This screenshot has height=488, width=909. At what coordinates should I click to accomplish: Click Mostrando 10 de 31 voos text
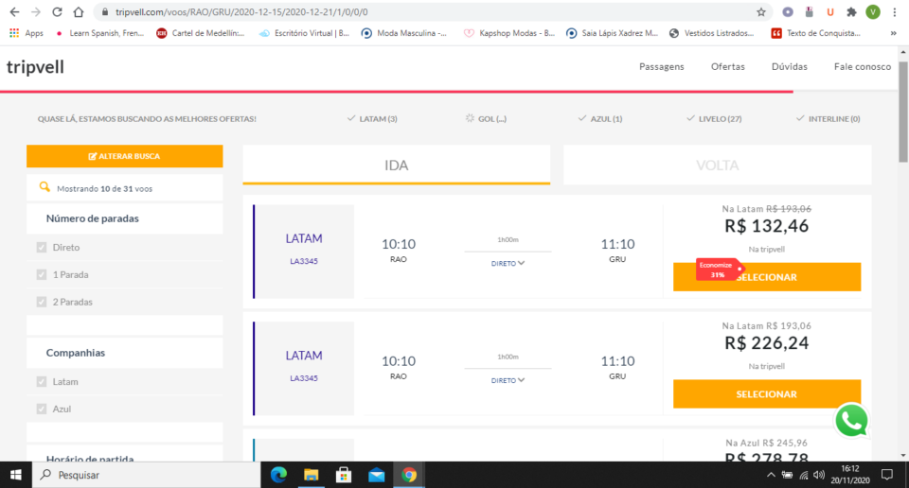coord(104,189)
